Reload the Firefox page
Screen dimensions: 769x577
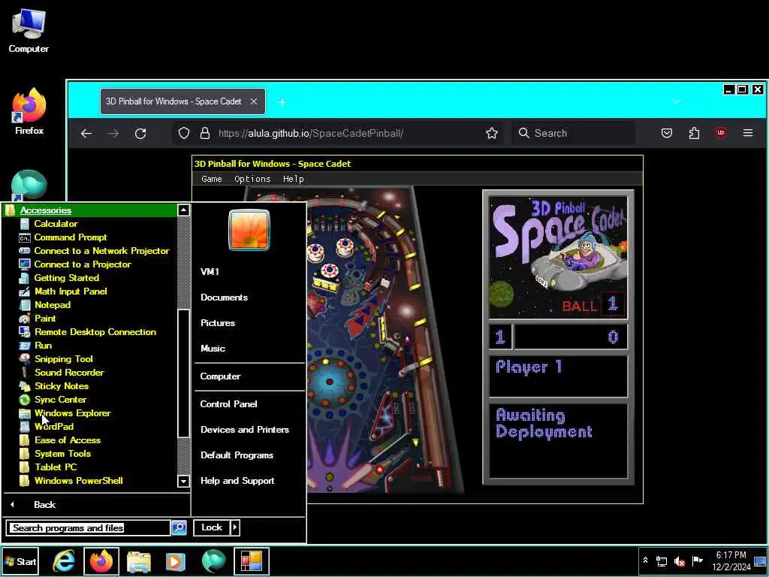pyautogui.click(x=140, y=134)
